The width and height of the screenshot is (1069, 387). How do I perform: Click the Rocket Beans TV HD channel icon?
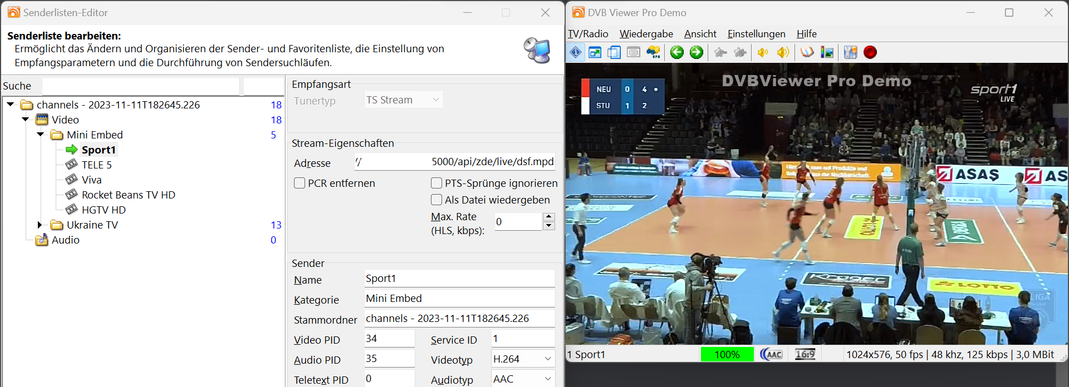coord(72,195)
